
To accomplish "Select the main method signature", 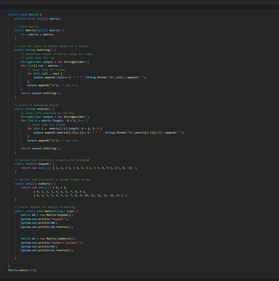I will (x=48, y=211).
